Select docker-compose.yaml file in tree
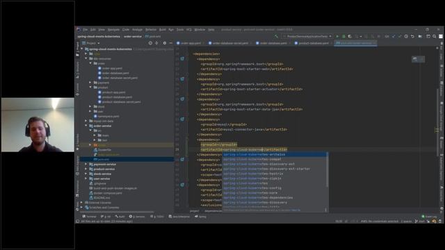The height and width of the screenshot is (250, 445). click(x=106, y=193)
